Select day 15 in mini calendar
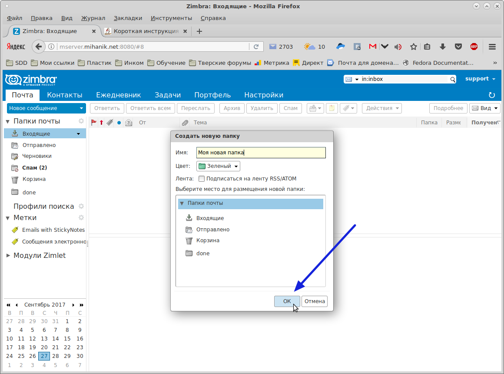Viewport: 504px width, 374px height. [x=67, y=339]
